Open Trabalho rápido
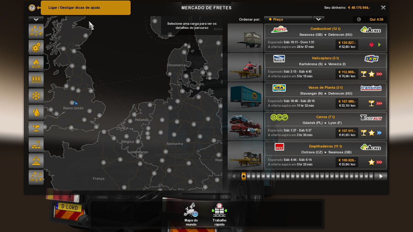The width and height of the screenshot is (413, 232). (219, 214)
